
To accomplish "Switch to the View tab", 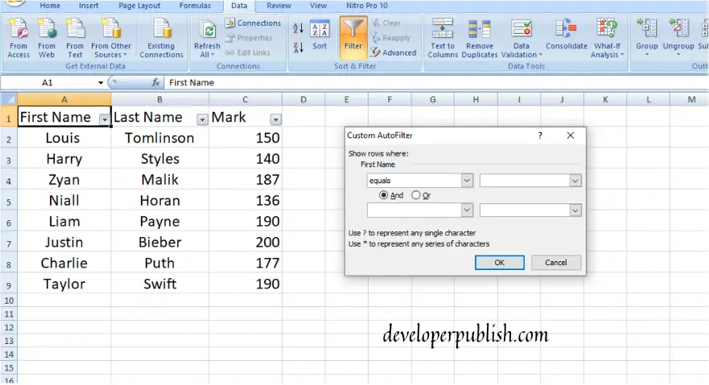I will 319,6.
